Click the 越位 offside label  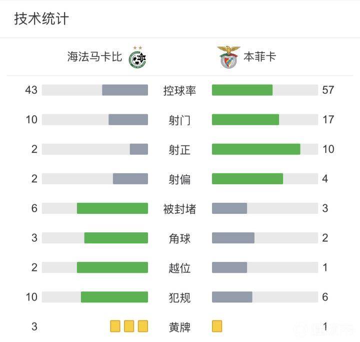(179, 268)
